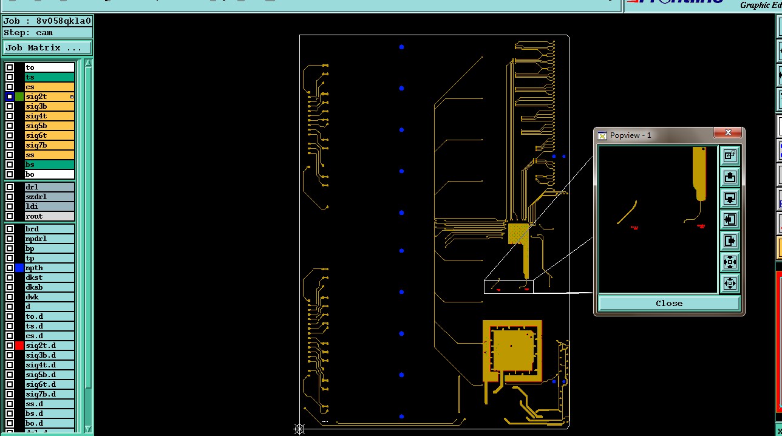Click the Popview zoom-in converging arrows icon
The height and width of the screenshot is (436, 782).
730,262
